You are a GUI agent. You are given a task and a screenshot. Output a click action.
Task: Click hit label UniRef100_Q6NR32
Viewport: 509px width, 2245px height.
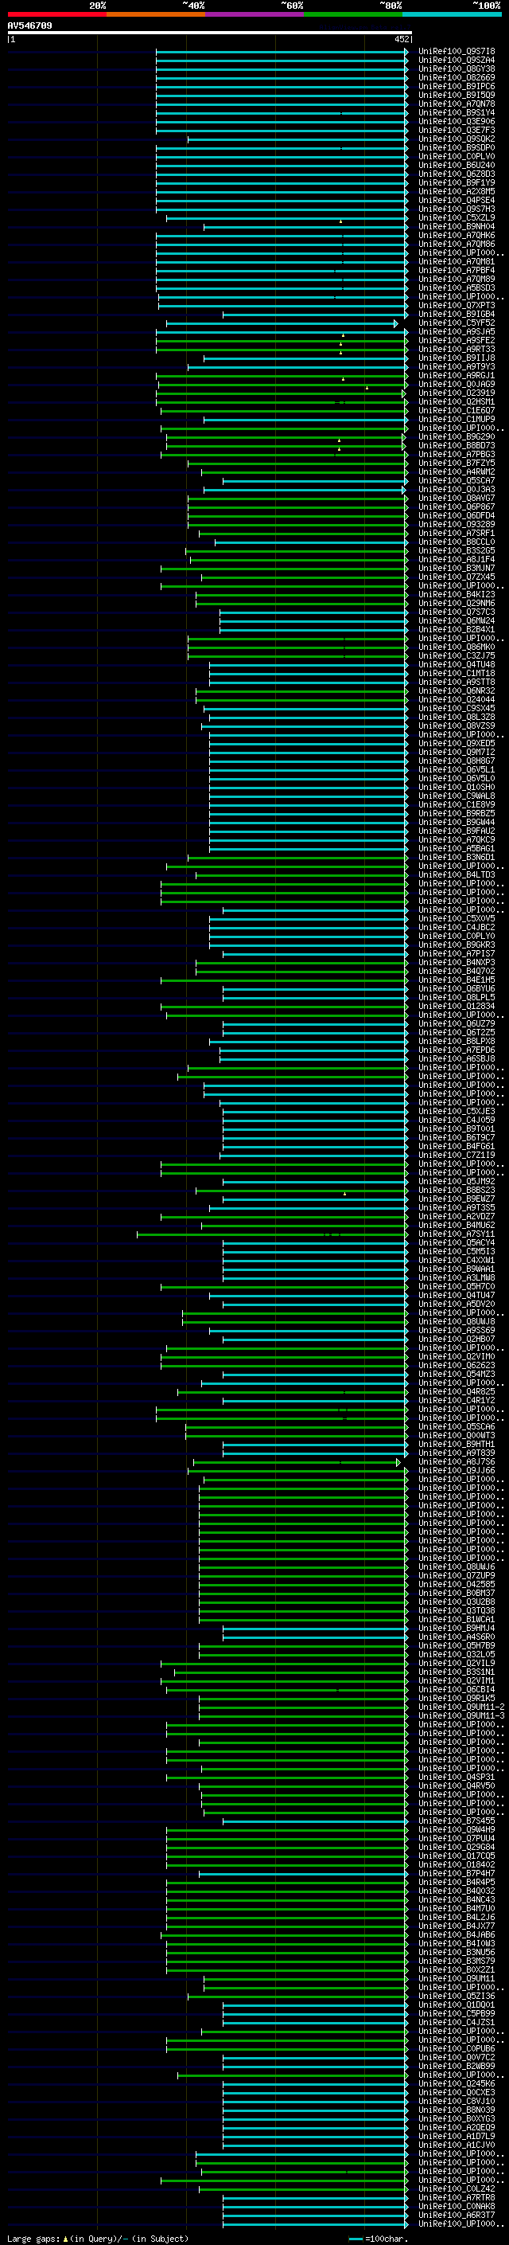click(457, 691)
